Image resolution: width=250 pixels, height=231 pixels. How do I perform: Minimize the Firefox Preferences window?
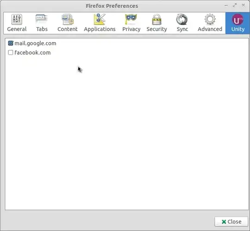pos(226,6)
